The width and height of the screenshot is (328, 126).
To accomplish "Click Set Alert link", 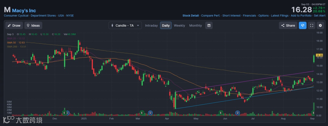I will 319,16.
